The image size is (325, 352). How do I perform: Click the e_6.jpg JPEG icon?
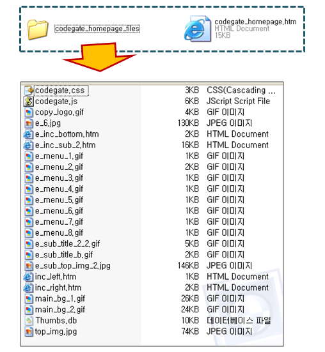point(29,123)
